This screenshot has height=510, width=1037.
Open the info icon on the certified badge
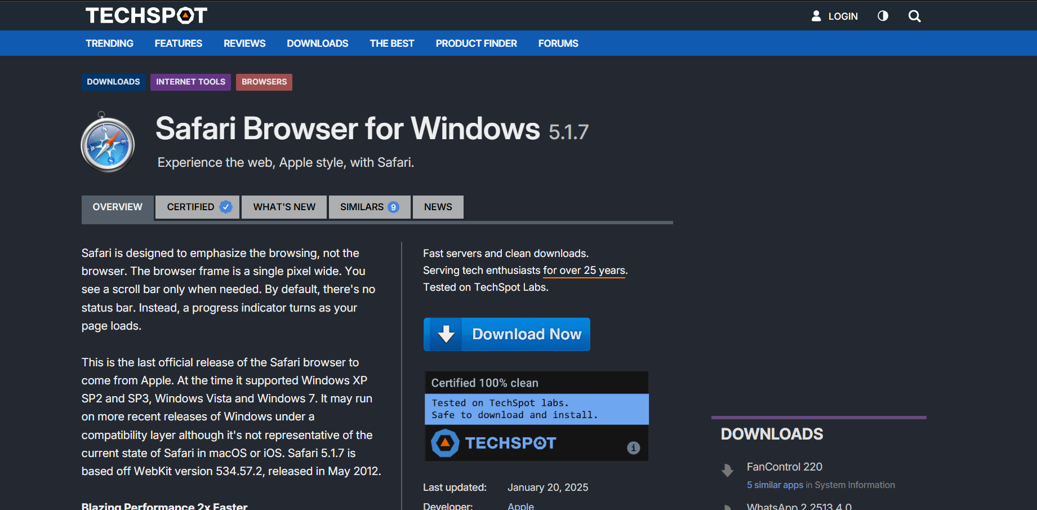(633, 448)
